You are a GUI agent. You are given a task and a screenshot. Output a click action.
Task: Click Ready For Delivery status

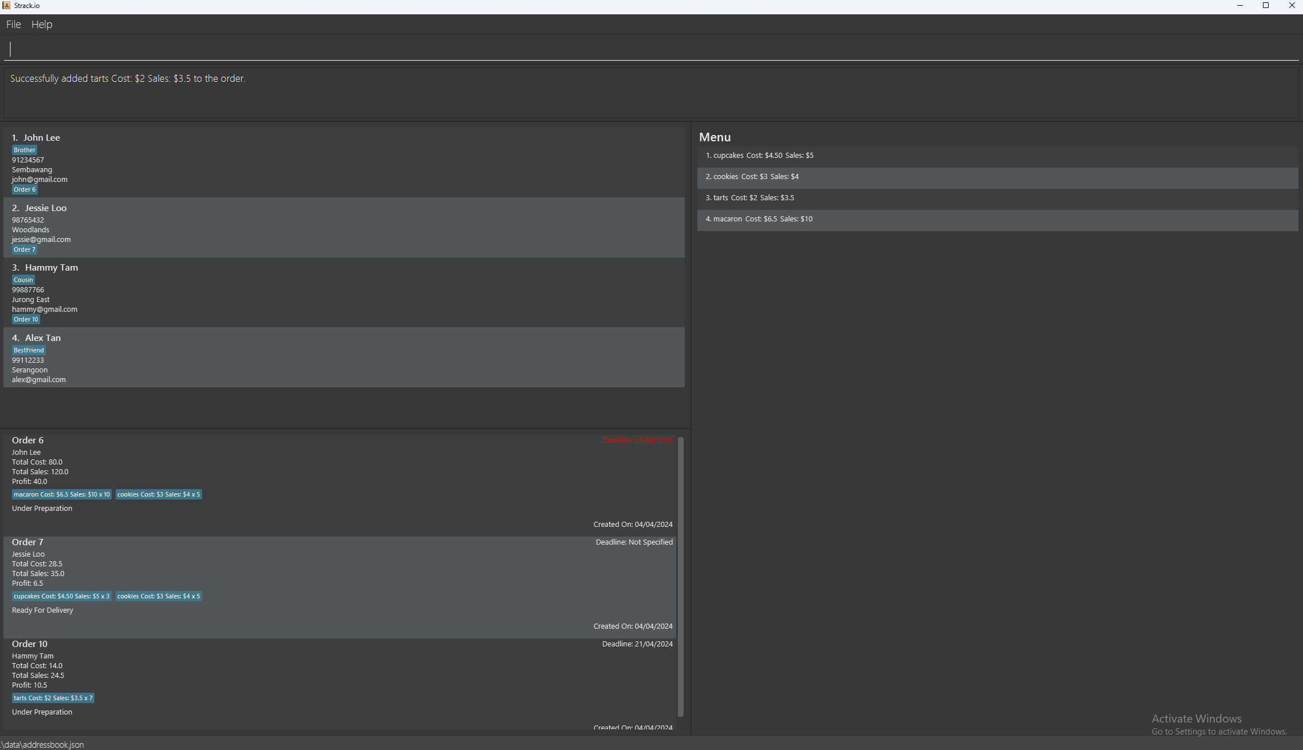[43, 610]
